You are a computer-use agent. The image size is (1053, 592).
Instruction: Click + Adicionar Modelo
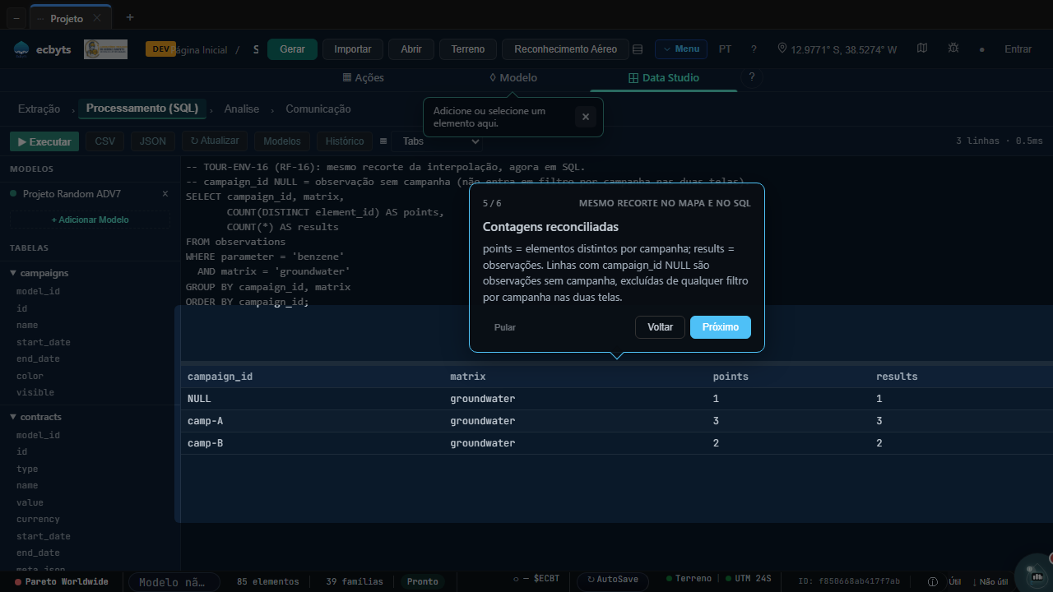point(90,220)
